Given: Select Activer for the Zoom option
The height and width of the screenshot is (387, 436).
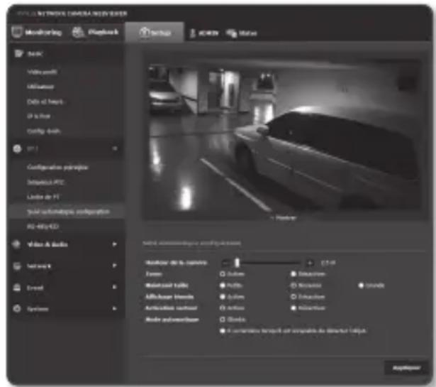Looking at the screenshot, I should coord(223,272).
